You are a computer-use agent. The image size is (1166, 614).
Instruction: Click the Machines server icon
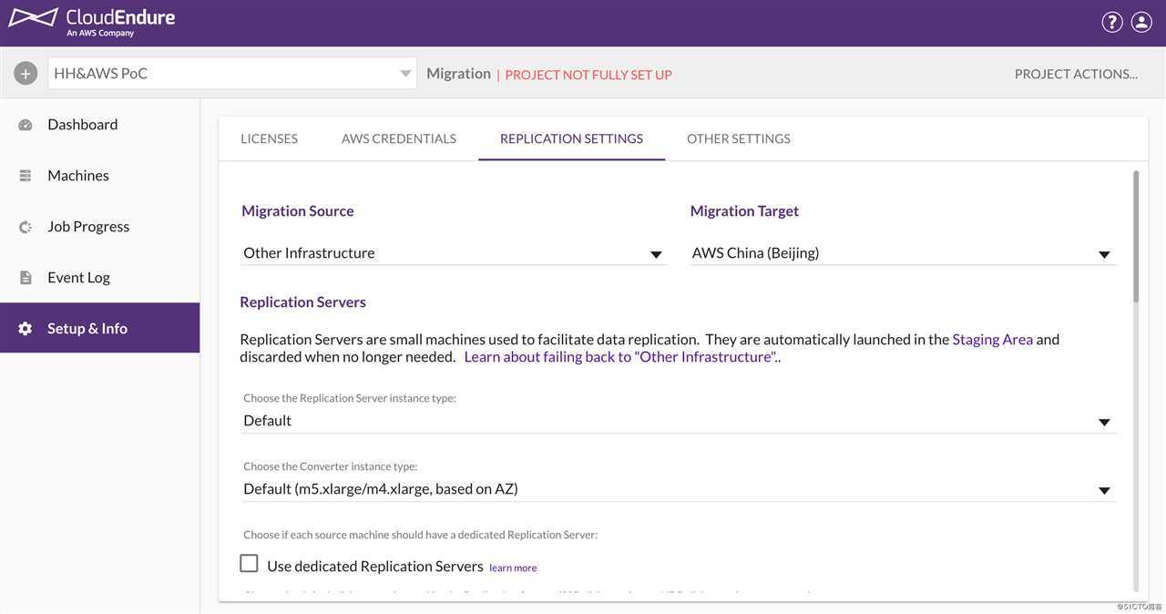pos(26,176)
